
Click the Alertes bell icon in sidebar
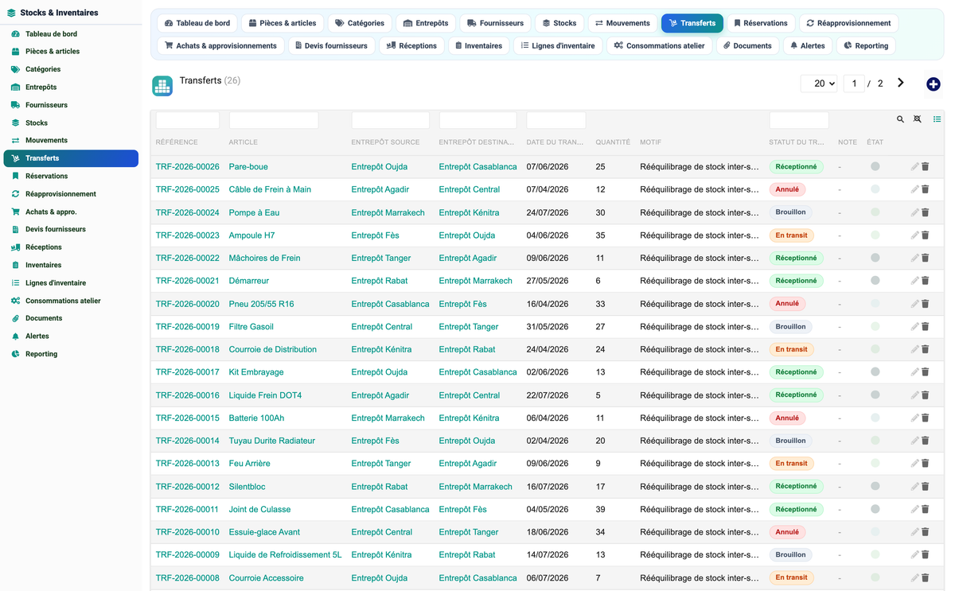pos(15,336)
